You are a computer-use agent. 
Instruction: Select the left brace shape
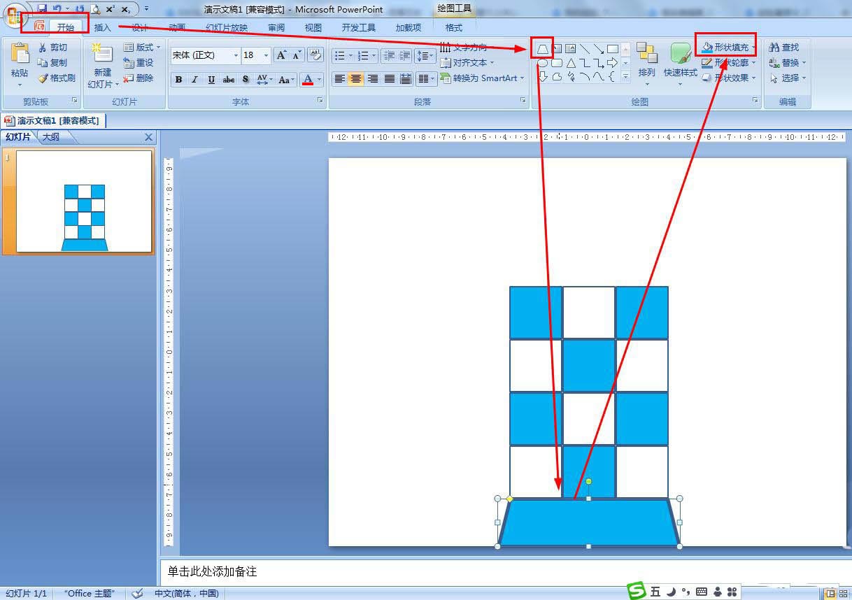pyautogui.click(x=613, y=77)
